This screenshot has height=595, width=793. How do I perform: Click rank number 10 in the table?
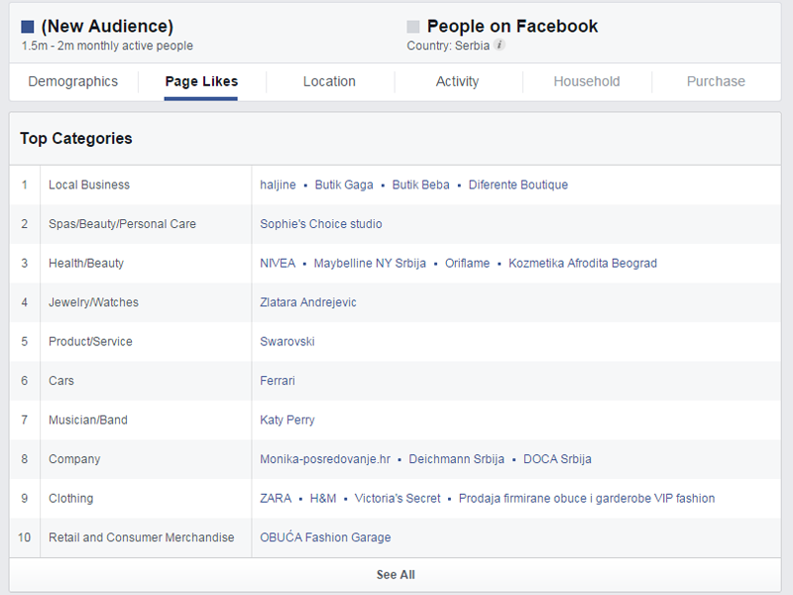[x=24, y=537]
